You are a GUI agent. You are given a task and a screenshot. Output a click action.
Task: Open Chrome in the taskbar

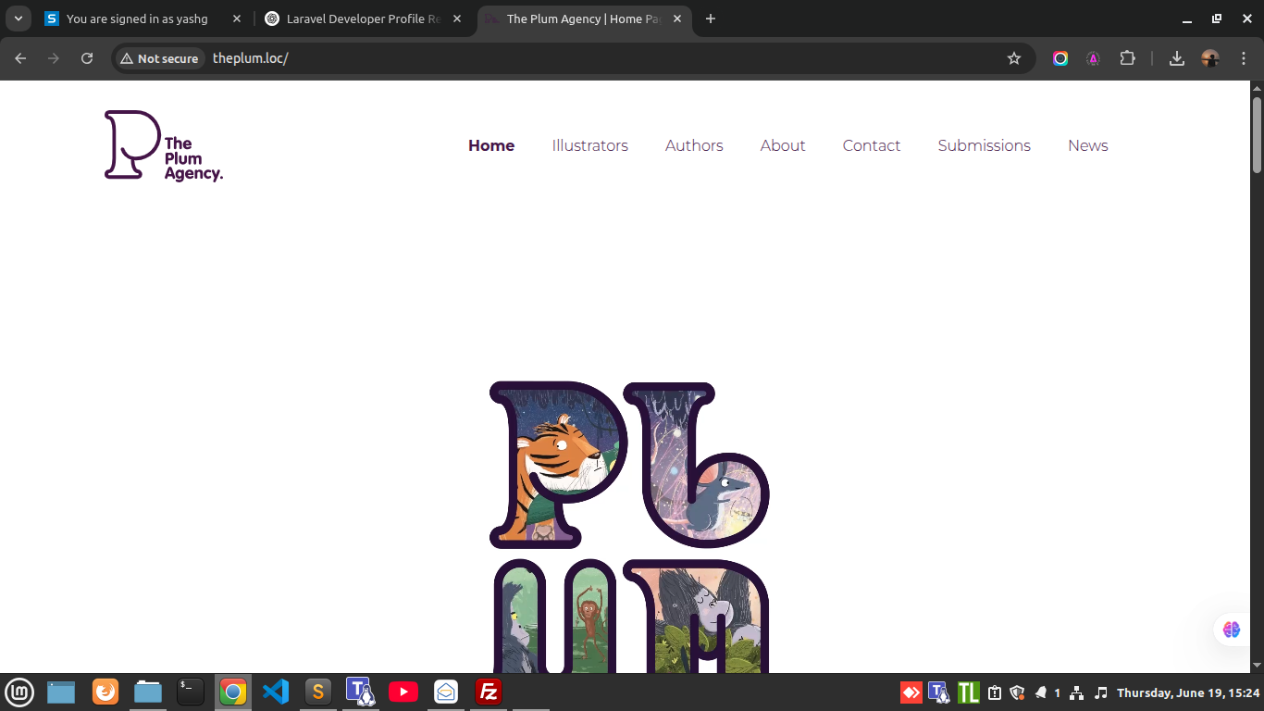pyautogui.click(x=233, y=692)
